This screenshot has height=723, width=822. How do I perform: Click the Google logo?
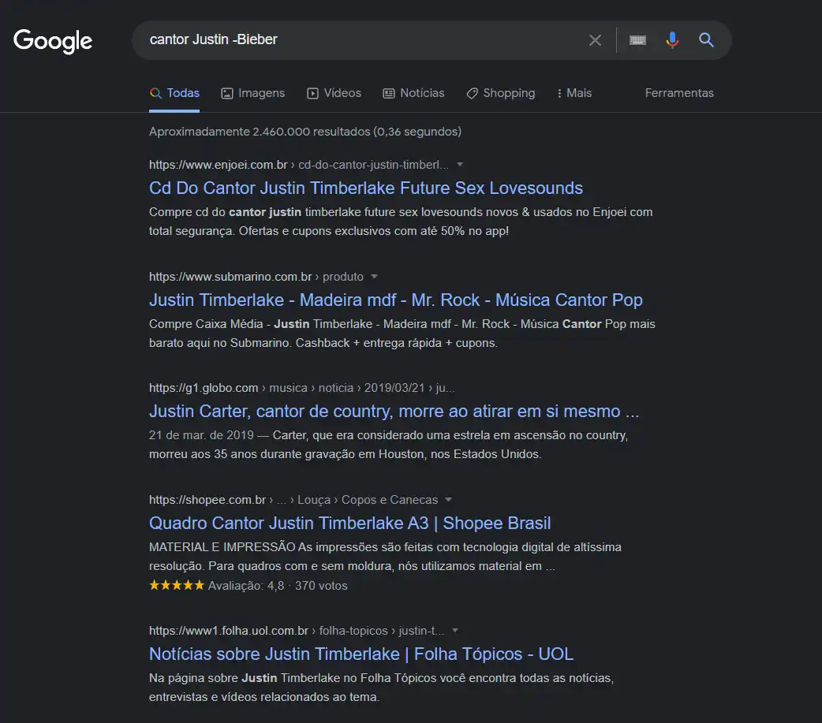click(x=53, y=41)
